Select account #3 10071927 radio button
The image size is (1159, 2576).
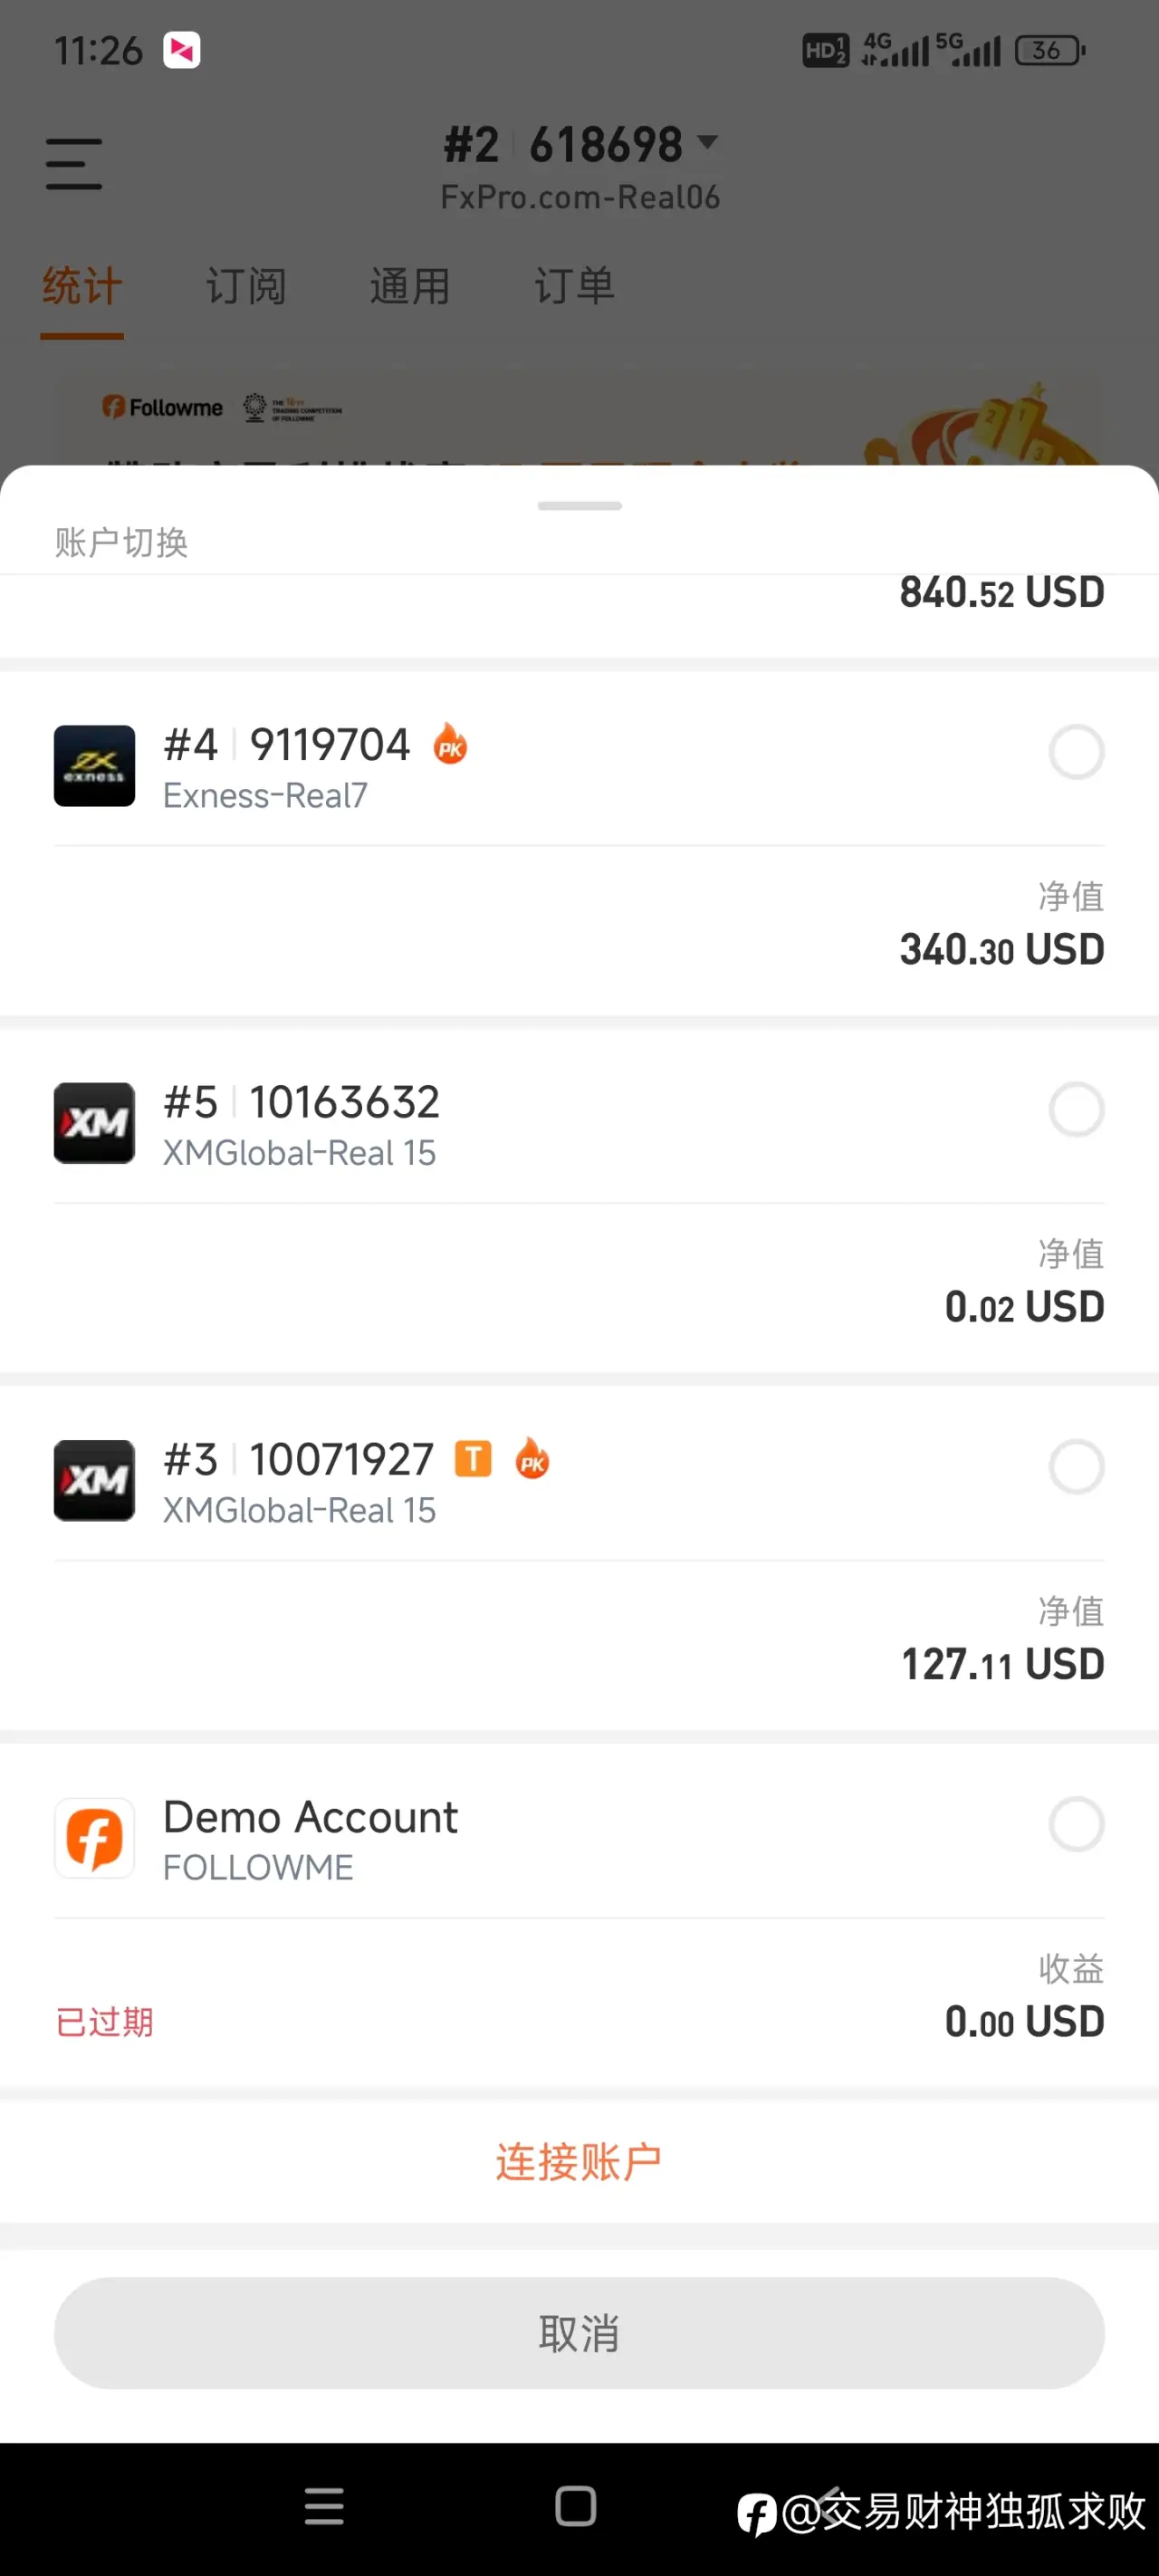pyautogui.click(x=1076, y=1467)
